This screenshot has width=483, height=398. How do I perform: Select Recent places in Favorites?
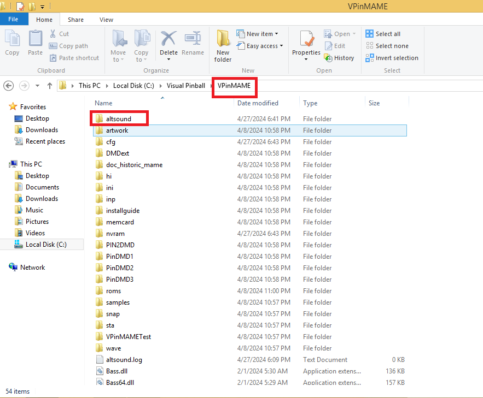point(45,141)
